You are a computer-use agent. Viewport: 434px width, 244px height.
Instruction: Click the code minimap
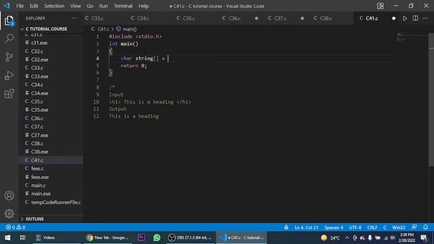[x=412, y=37]
